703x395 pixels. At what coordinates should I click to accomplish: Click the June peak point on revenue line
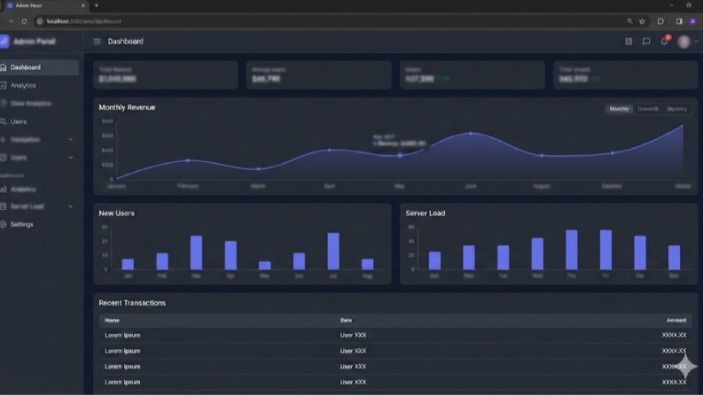point(471,134)
